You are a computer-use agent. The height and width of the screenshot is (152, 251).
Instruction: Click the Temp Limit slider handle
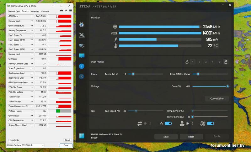tap(193, 111)
